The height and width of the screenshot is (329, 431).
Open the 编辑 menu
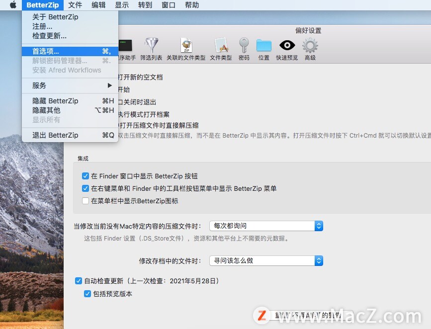(98, 5)
